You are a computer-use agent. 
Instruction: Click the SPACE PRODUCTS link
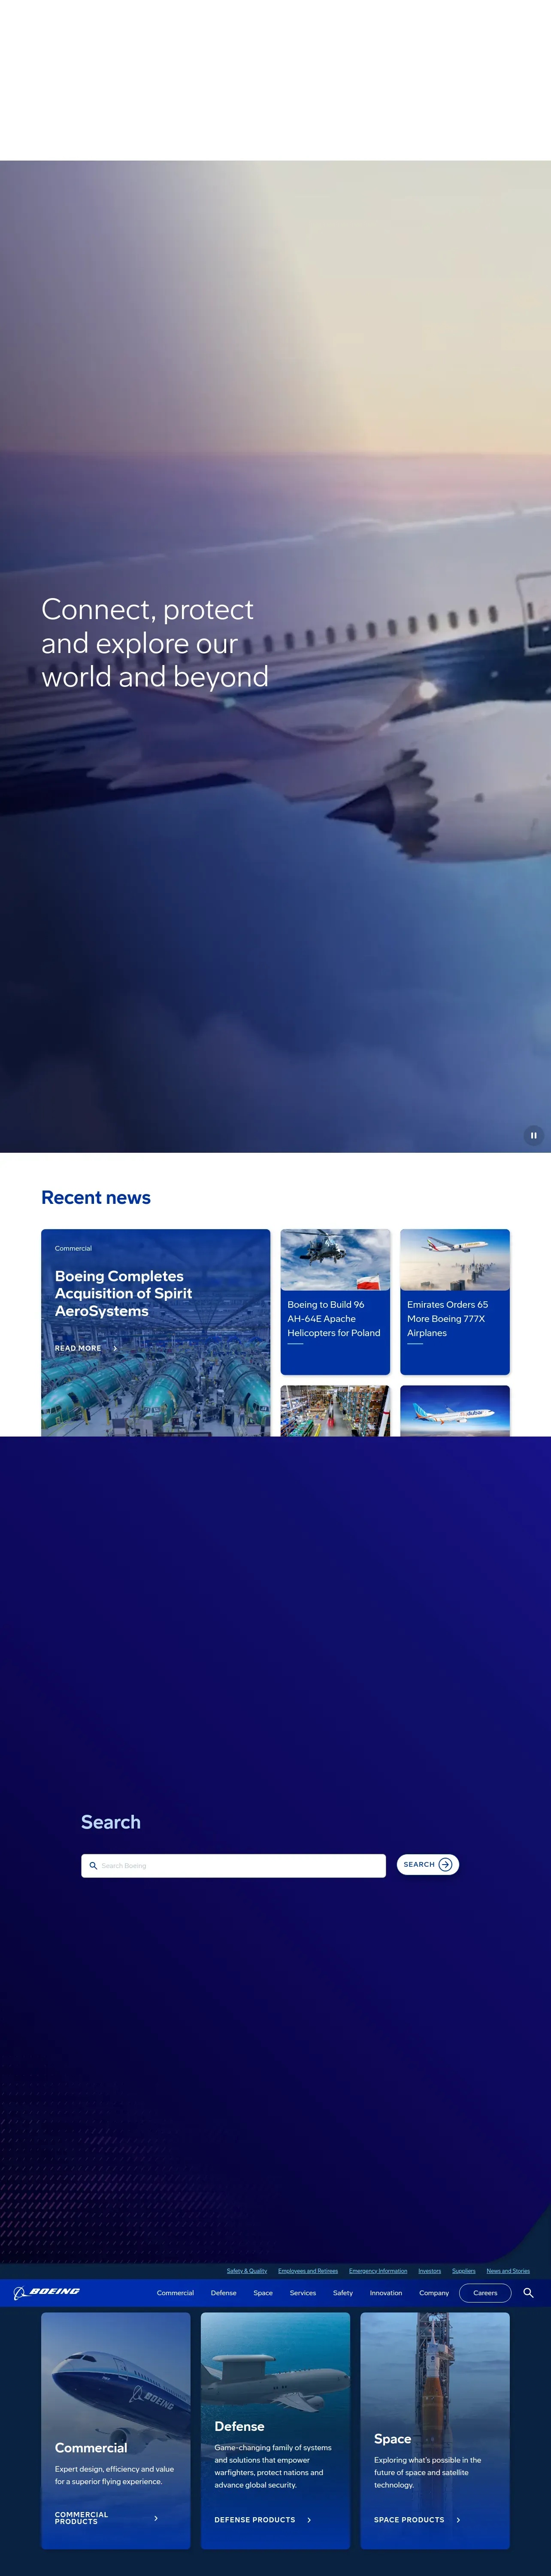[409, 2520]
